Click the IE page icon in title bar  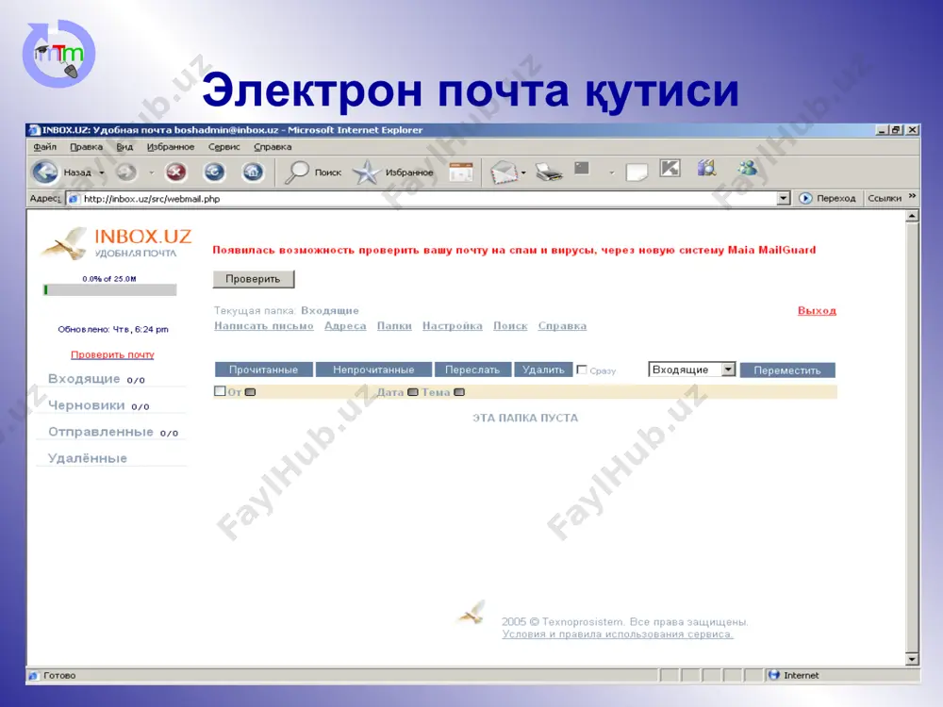(34, 130)
